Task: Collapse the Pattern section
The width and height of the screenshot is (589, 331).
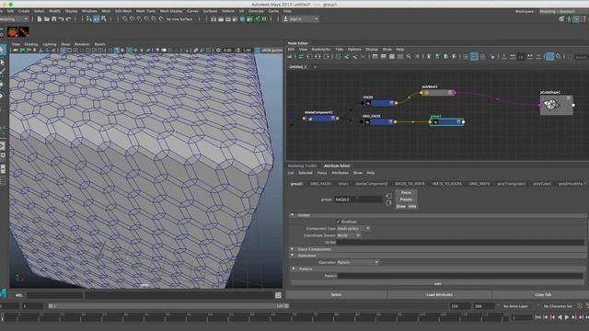Action: (294, 268)
